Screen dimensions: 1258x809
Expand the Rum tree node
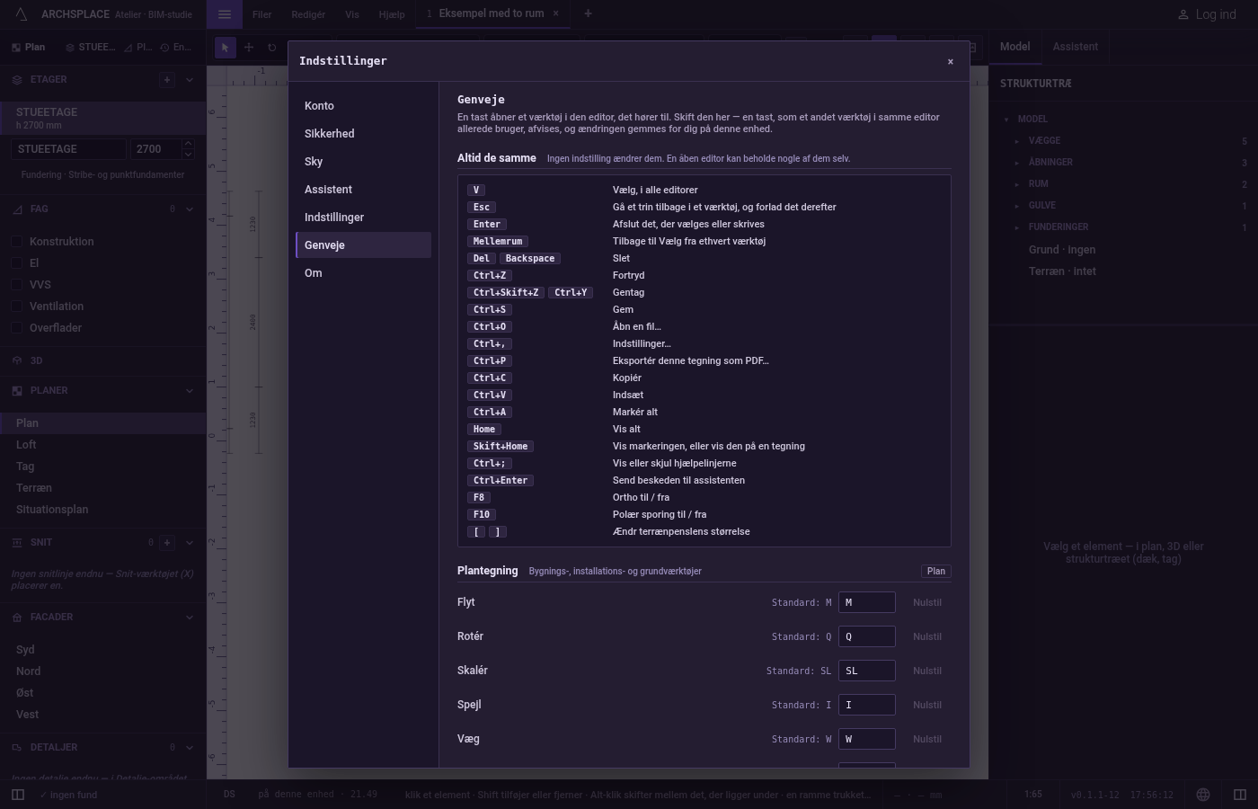pos(1017,184)
